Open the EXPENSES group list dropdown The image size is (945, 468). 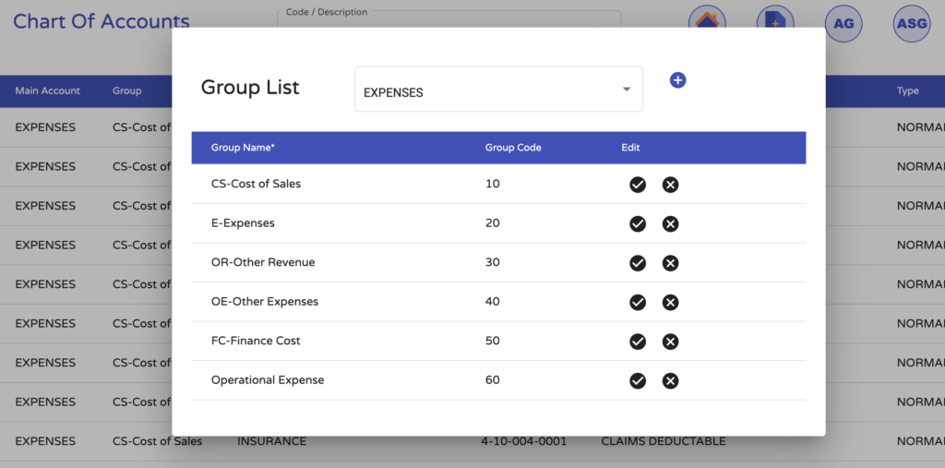click(x=498, y=90)
